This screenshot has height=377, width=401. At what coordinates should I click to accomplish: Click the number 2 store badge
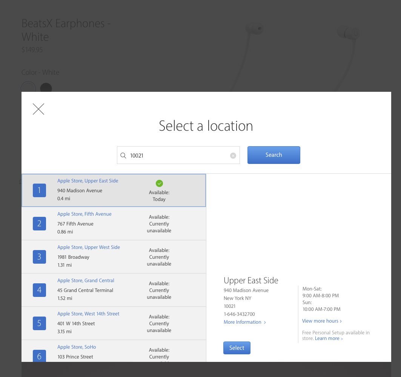(x=39, y=224)
